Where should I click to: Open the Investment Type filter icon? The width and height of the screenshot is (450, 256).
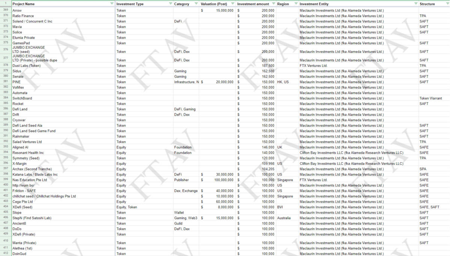tap(169, 4)
